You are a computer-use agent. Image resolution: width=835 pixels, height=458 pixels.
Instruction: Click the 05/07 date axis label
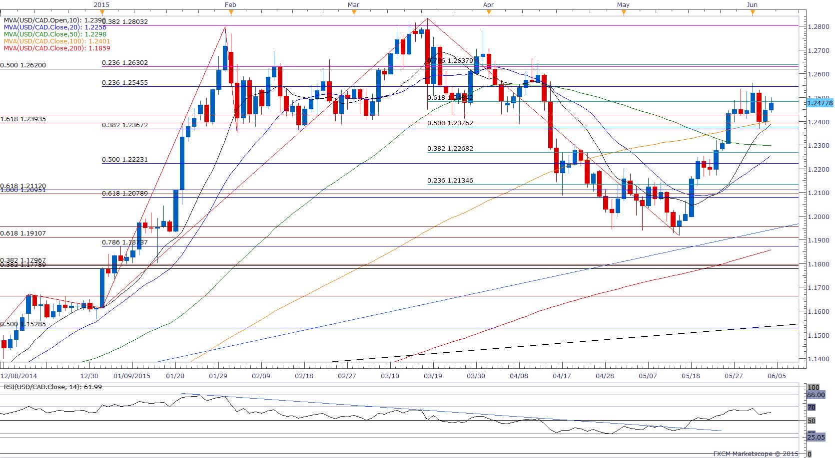coord(648,376)
